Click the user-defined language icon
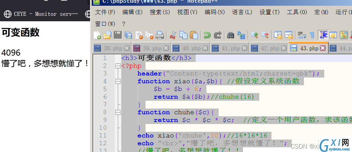Image resolution: width=352 pixels, height=152 pixels. point(333,35)
